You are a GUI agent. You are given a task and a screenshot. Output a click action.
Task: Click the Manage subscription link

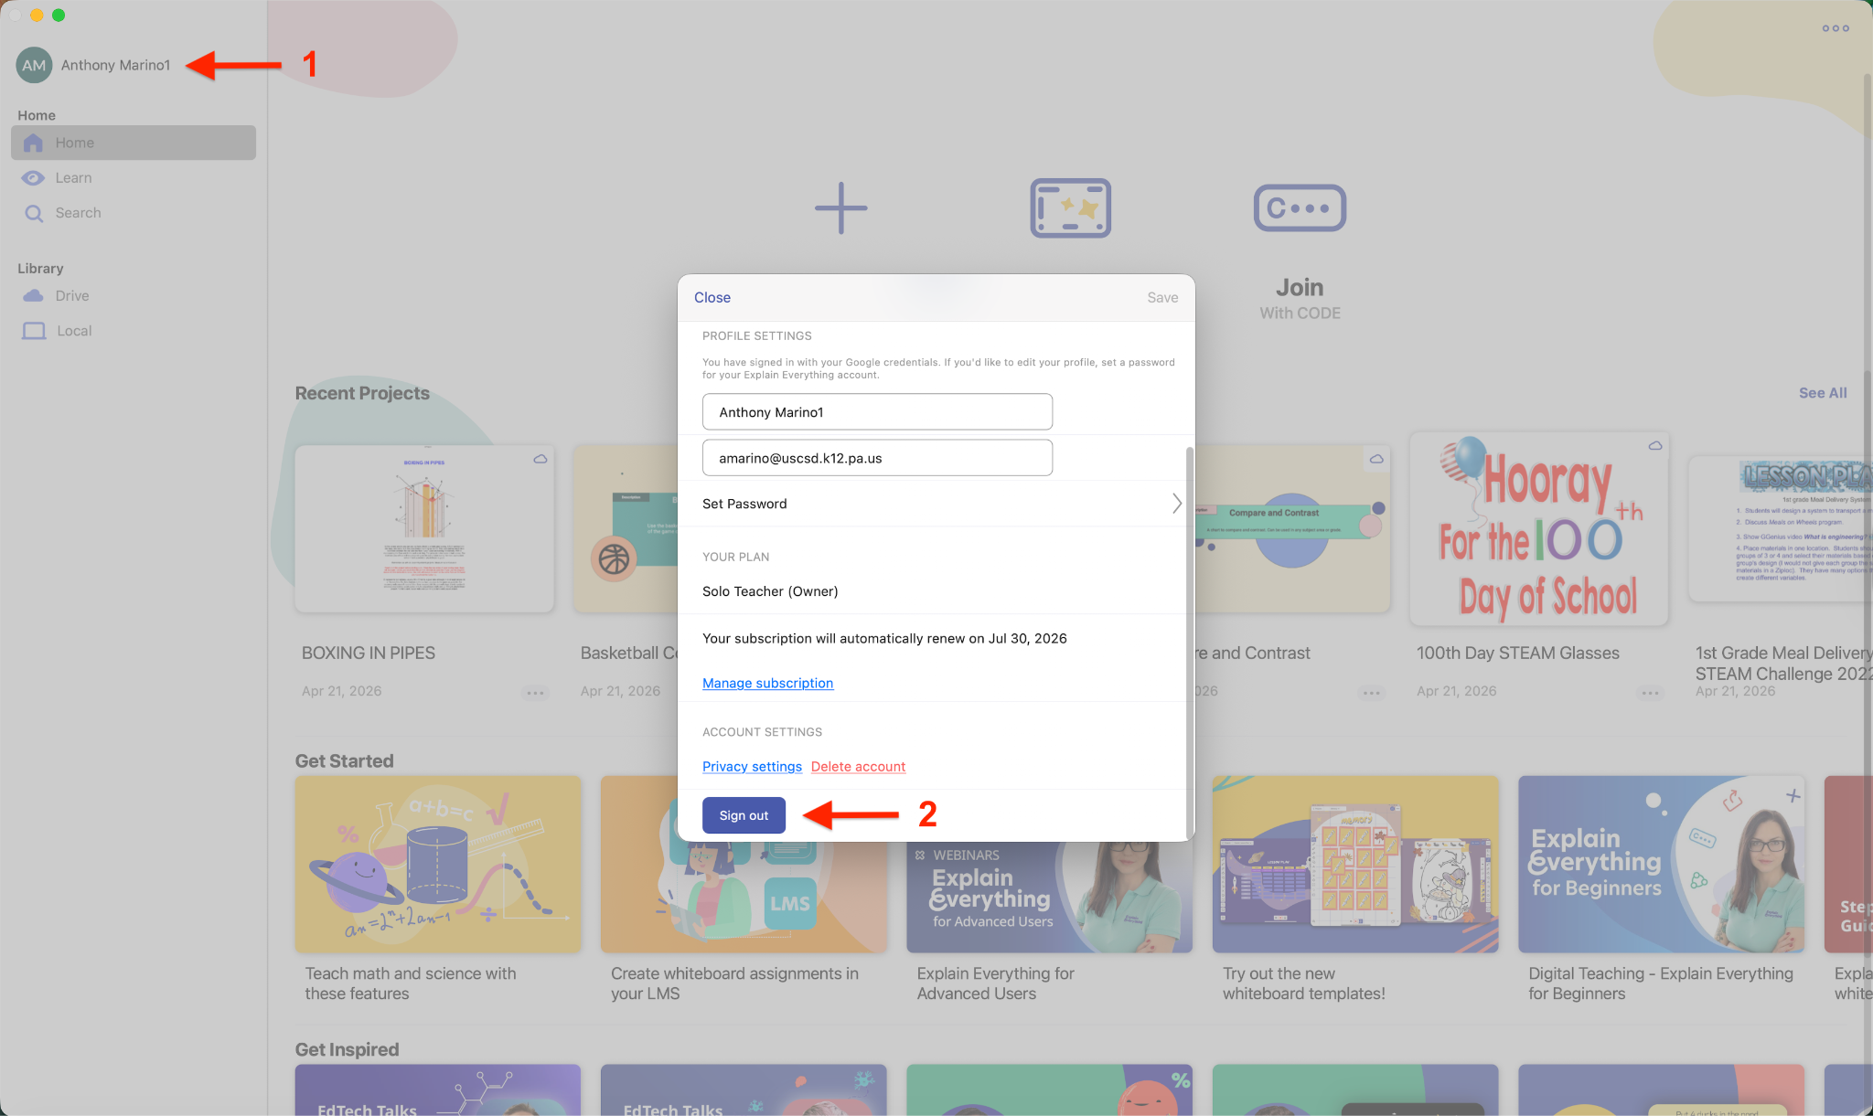767,683
